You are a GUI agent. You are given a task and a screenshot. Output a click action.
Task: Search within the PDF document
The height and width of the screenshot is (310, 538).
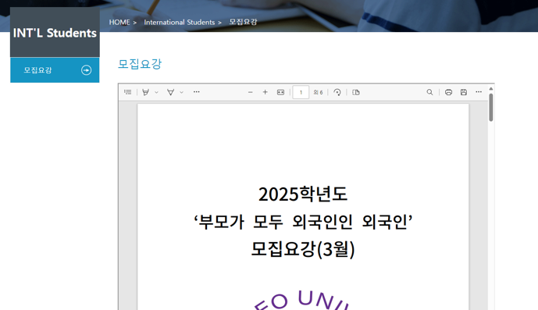click(x=429, y=92)
